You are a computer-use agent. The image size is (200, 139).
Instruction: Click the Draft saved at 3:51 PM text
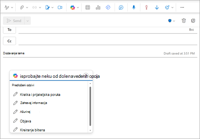tap(179, 54)
